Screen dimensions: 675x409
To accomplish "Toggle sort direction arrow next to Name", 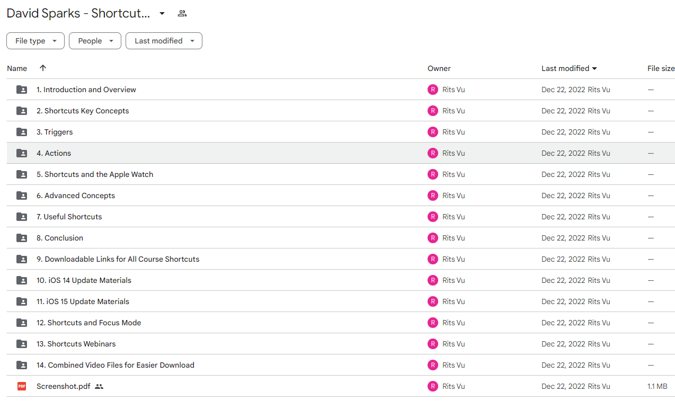I will point(43,68).
